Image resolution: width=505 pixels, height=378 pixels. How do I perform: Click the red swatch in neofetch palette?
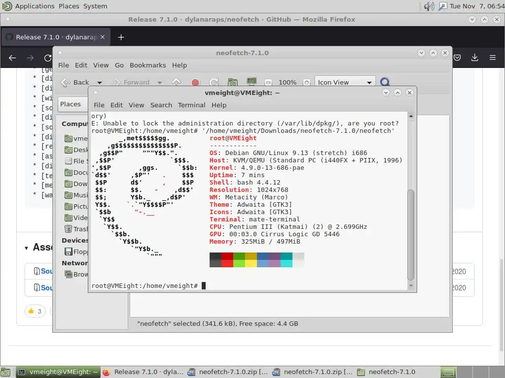point(227,260)
